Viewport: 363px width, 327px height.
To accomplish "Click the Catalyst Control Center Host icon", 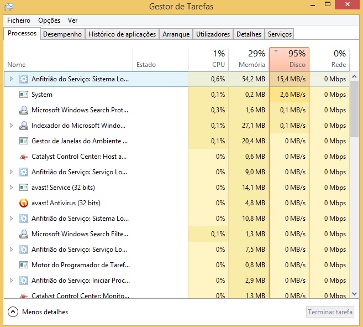I will (24, 157).
